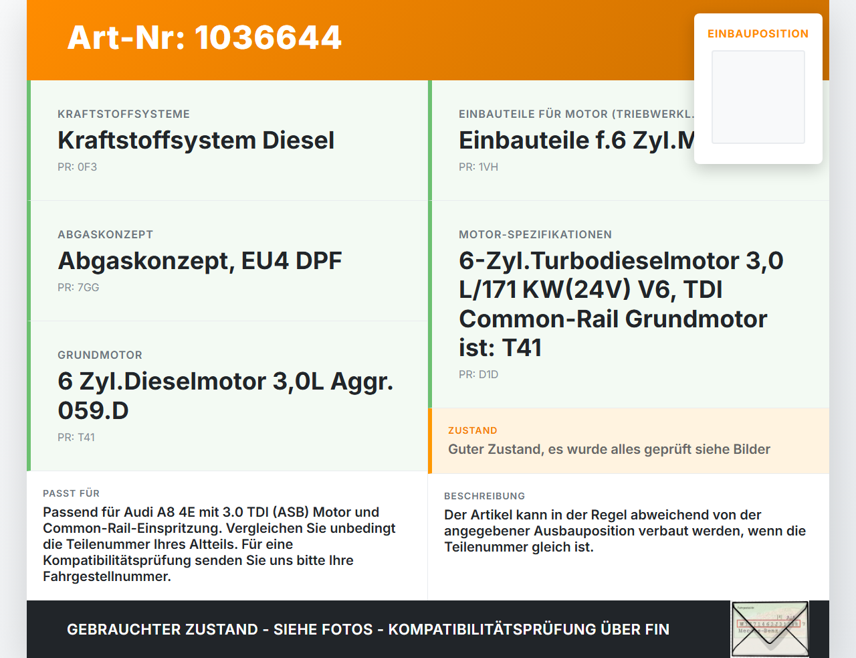This screenshot has width=856, height=658.
Task: Select the EINBAUPOSITION card label
Action: [x=758, y=33]
